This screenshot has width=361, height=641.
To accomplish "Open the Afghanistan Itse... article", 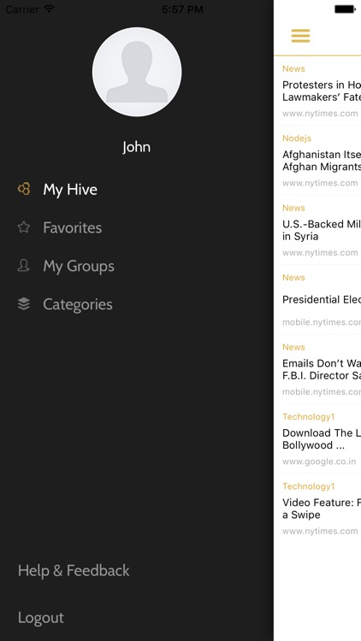I will point(322,161).
